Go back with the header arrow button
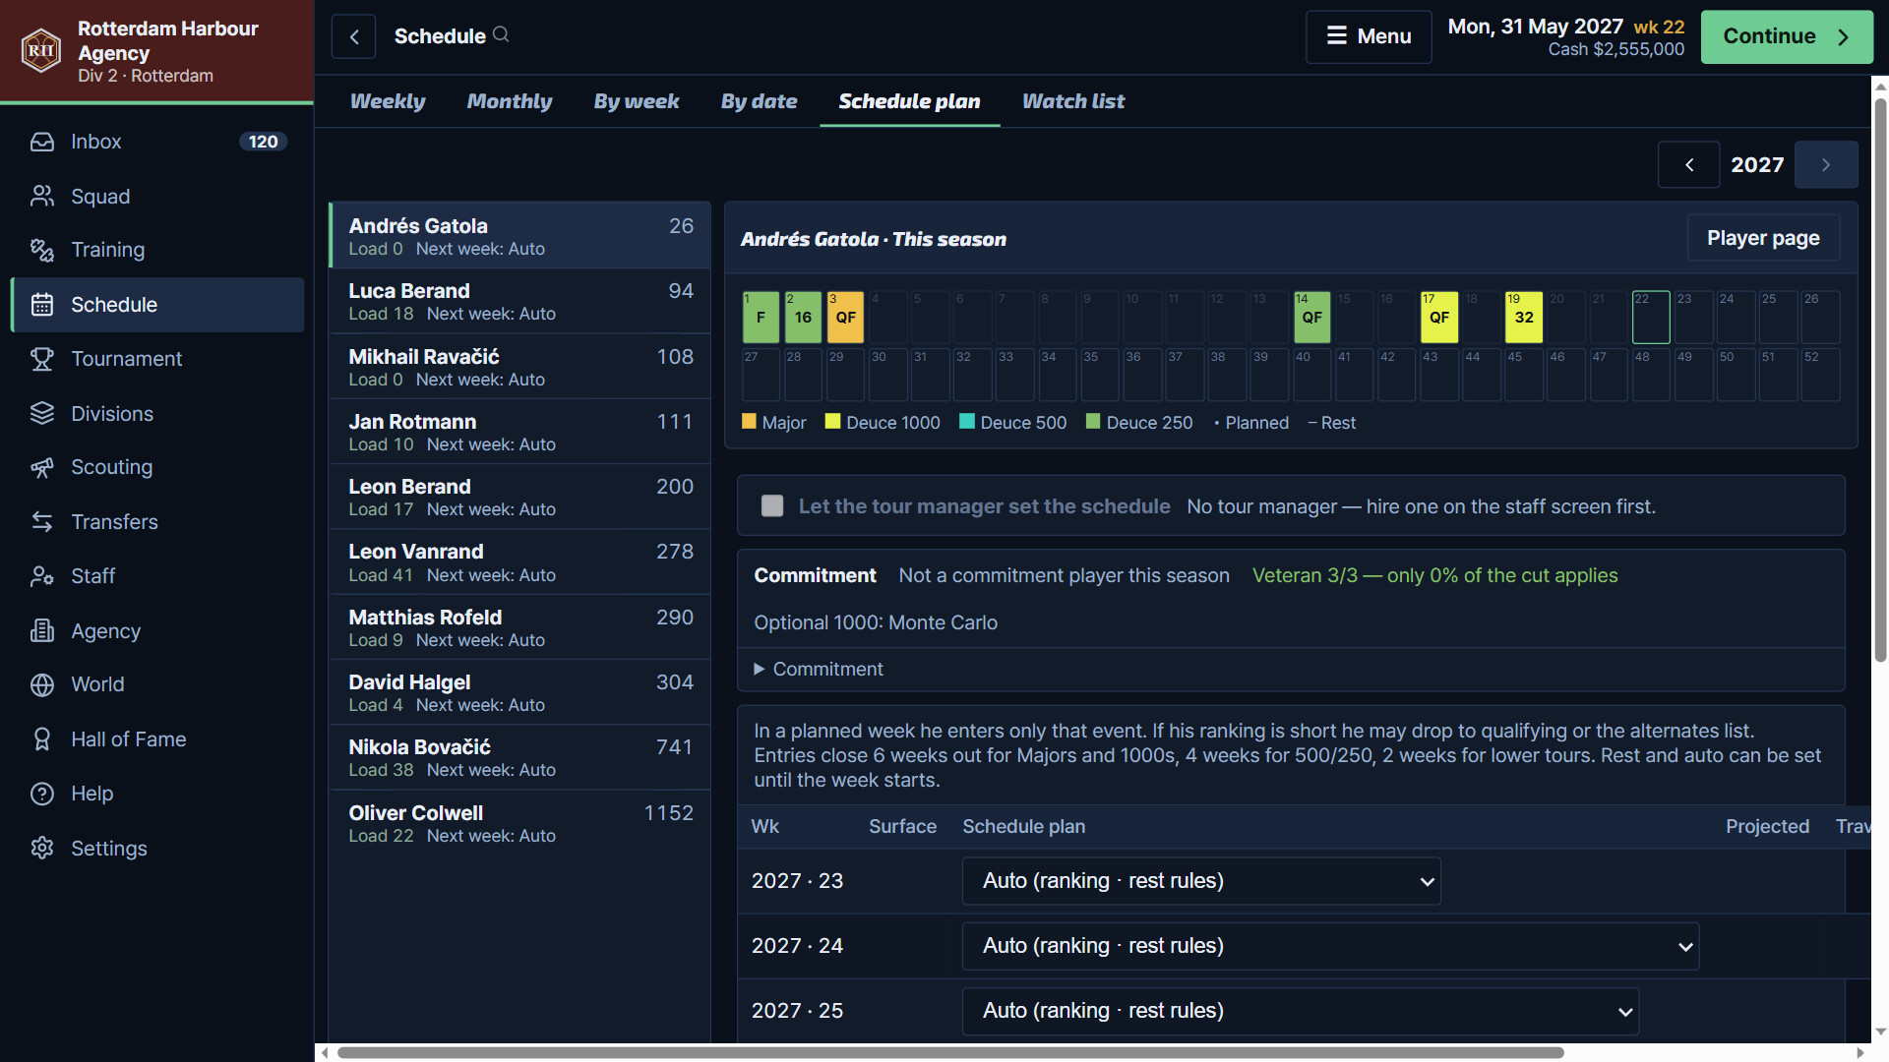Image resolution: width=1889 pixels, height=1062 pixels. click(x=354, y=36)
